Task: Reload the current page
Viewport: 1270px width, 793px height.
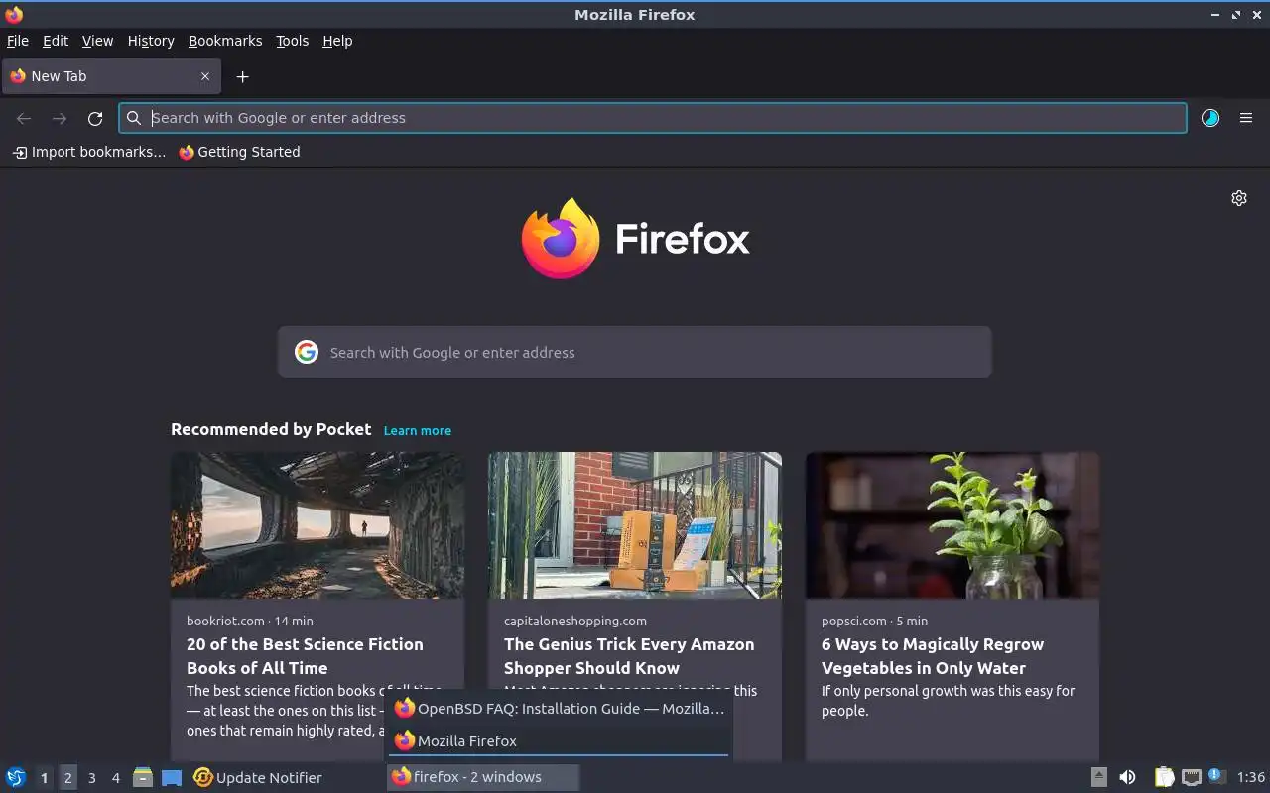Action: 95,118
